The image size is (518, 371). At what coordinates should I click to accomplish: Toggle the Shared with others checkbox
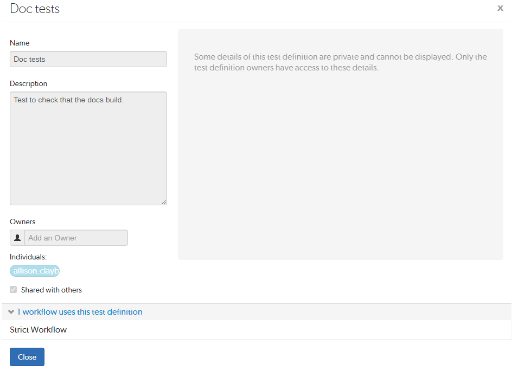[x=14, y=290]
